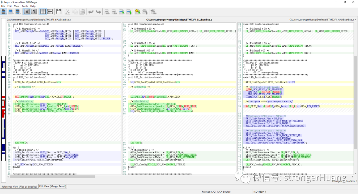This screenshot has height=194, width=358.
Task: Toggle whitespace display with the pilcrow button
Action: click(x=34, y=12)
